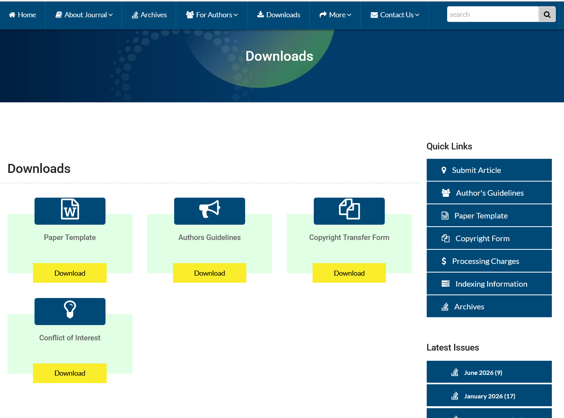Click the map pin Submit Article icon
Image resolution: width=564 pixels, height=418 pixels.
(444, 170)
